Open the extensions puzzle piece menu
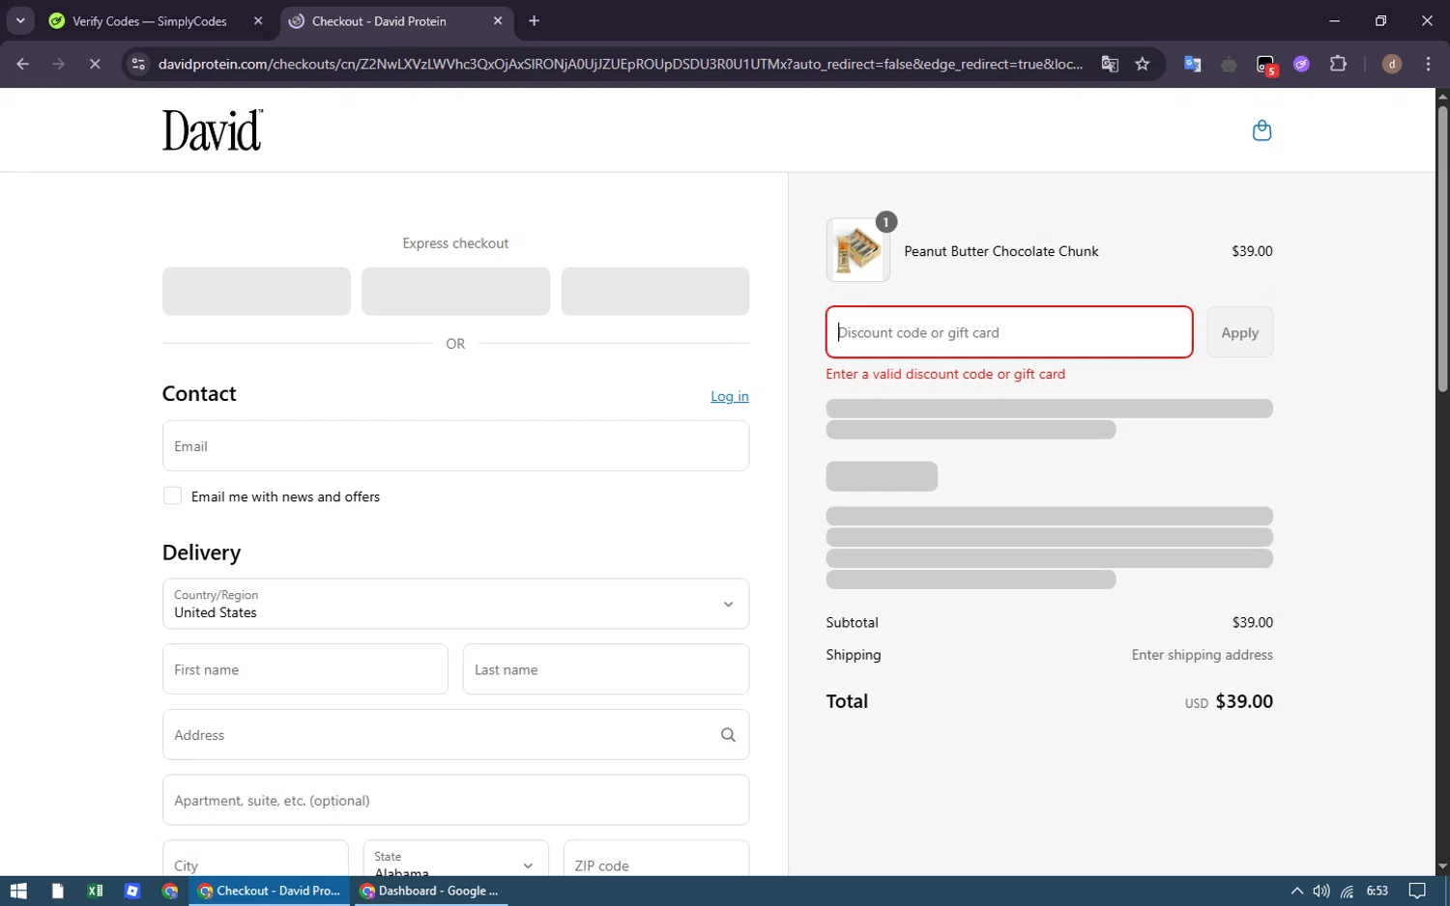 pos(1338,64)
